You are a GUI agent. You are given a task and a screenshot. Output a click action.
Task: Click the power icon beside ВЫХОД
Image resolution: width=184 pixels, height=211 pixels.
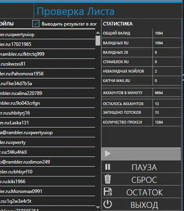(x=108, y=204)
